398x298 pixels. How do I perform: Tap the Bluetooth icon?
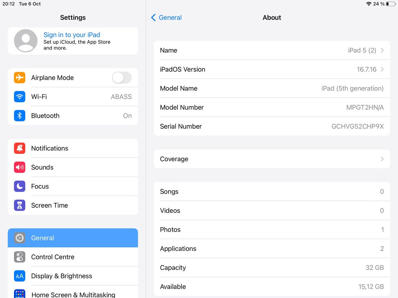[x=20, y=115]
